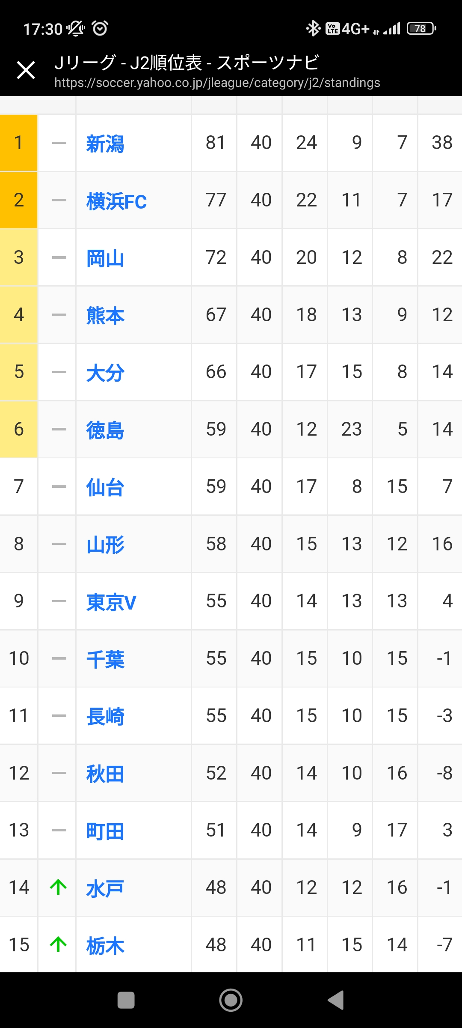
Task: Open the 横浜FC team page
Action: (116, 201)
